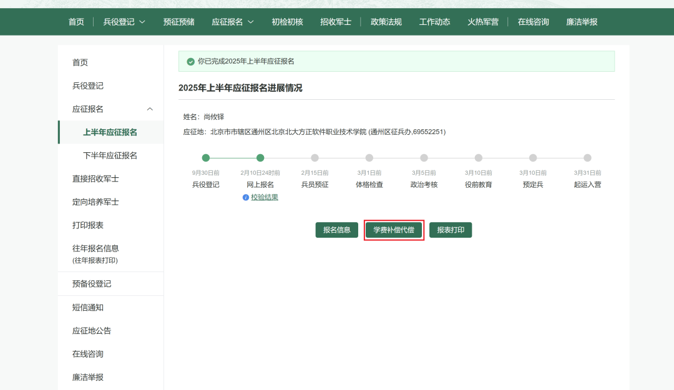Click the 兵役登记 progress step dot

[x=206, y=158]
